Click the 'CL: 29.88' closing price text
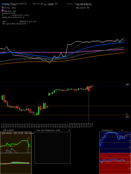Viewport: 131px width, 174px height. (x=49, y=5)
